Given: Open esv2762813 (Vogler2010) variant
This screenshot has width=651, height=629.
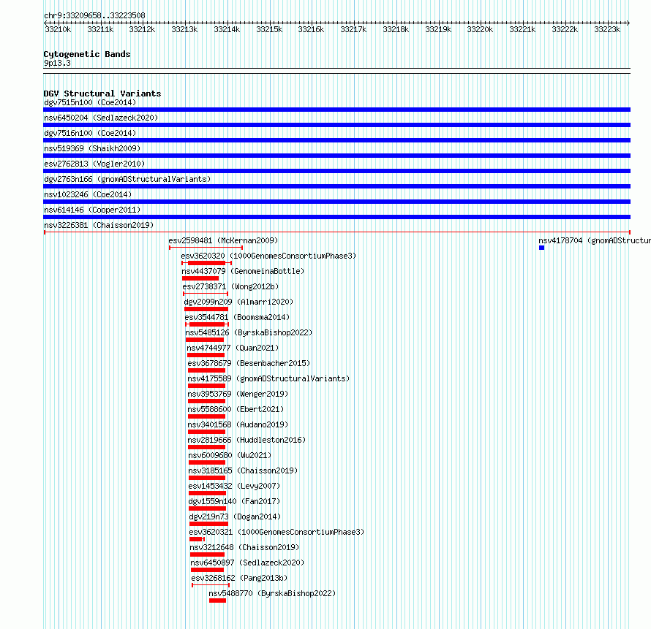Looking at the screenshot, I should pyautogui.click(x=94, y=164).
